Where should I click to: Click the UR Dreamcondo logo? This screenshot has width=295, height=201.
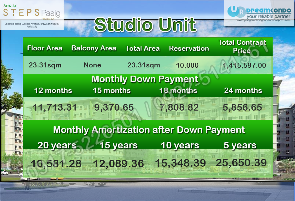(259, 12)
